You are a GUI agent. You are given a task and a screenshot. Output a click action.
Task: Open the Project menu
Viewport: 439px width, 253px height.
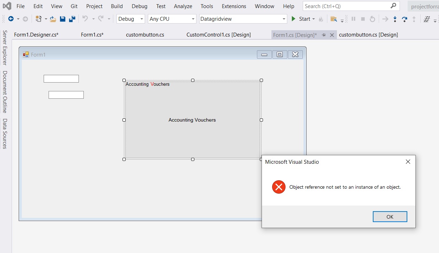tap(94, 6)
